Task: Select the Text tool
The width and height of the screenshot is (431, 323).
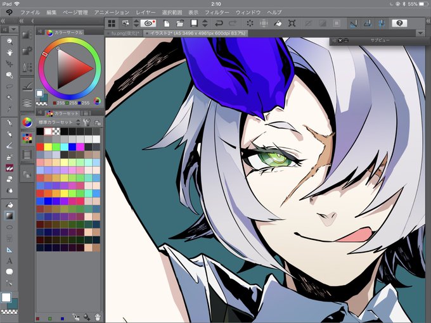Action: point(10,261)
